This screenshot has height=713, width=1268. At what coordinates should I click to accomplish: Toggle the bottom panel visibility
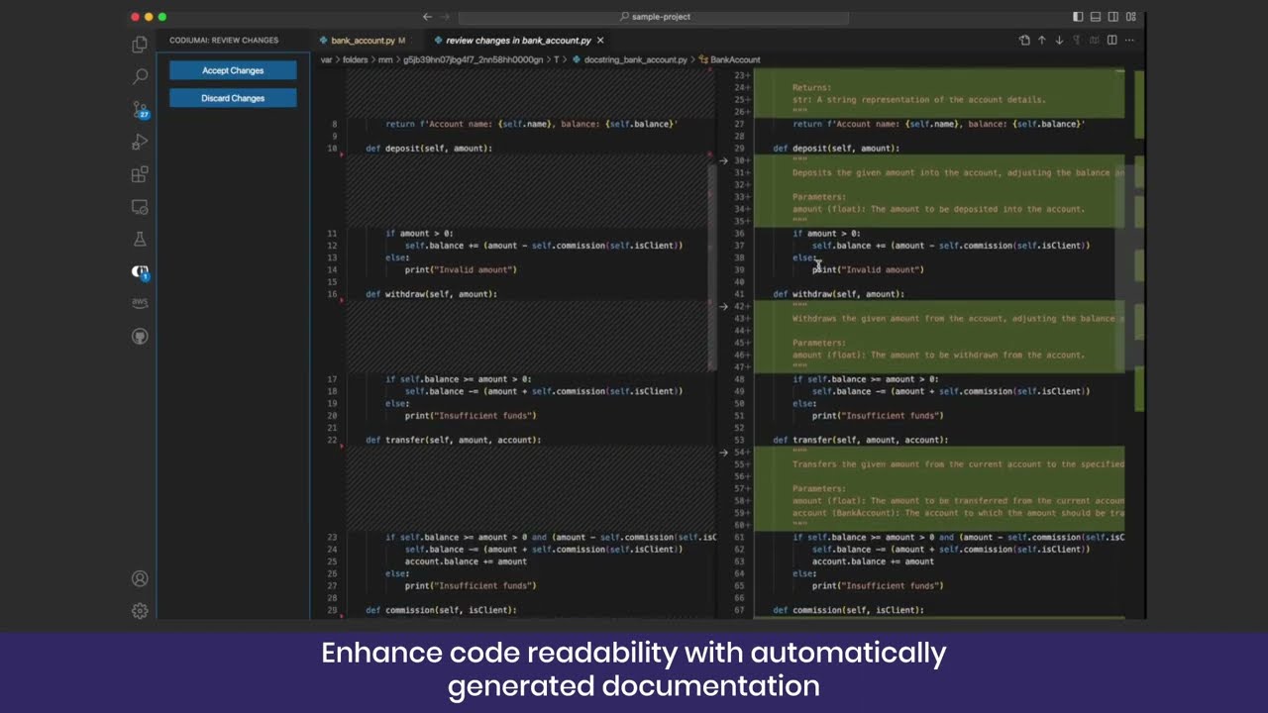[x=1096, y=17]
